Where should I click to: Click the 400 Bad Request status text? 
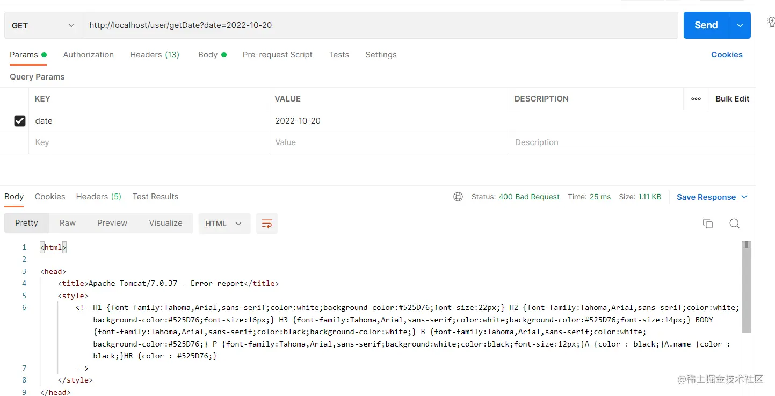(529, 197)
